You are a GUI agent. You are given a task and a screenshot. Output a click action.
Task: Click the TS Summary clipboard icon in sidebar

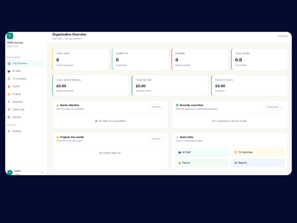coord(9,79)
